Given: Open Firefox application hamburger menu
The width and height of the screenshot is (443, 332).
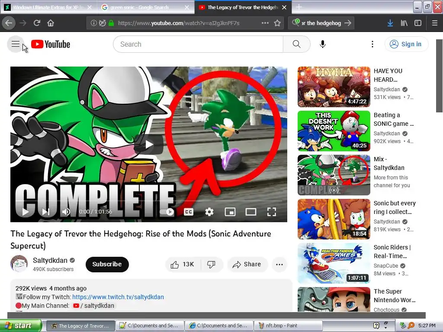Looking at the screenshot, I should click(435, 23).
